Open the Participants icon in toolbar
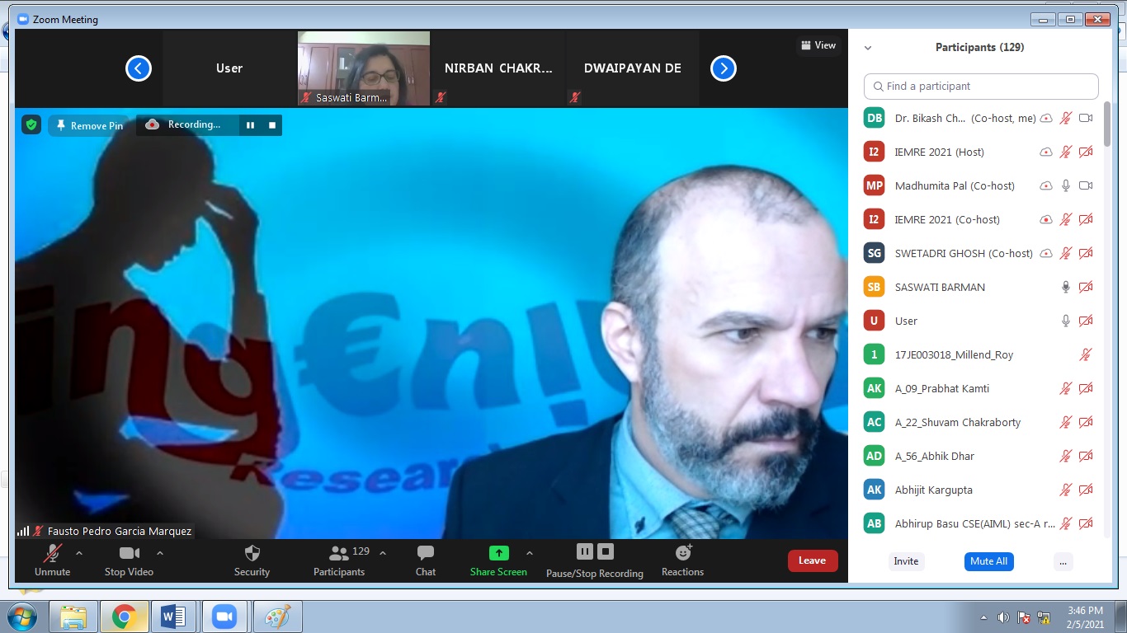This screenshot has height=633, width=1127. (x=339, y=554)
